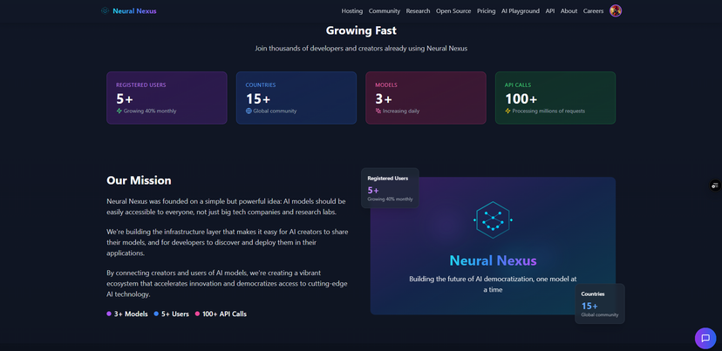Click the large Neural Nexus gradient title in banner

pyautogui.click(x=493, y=260)
